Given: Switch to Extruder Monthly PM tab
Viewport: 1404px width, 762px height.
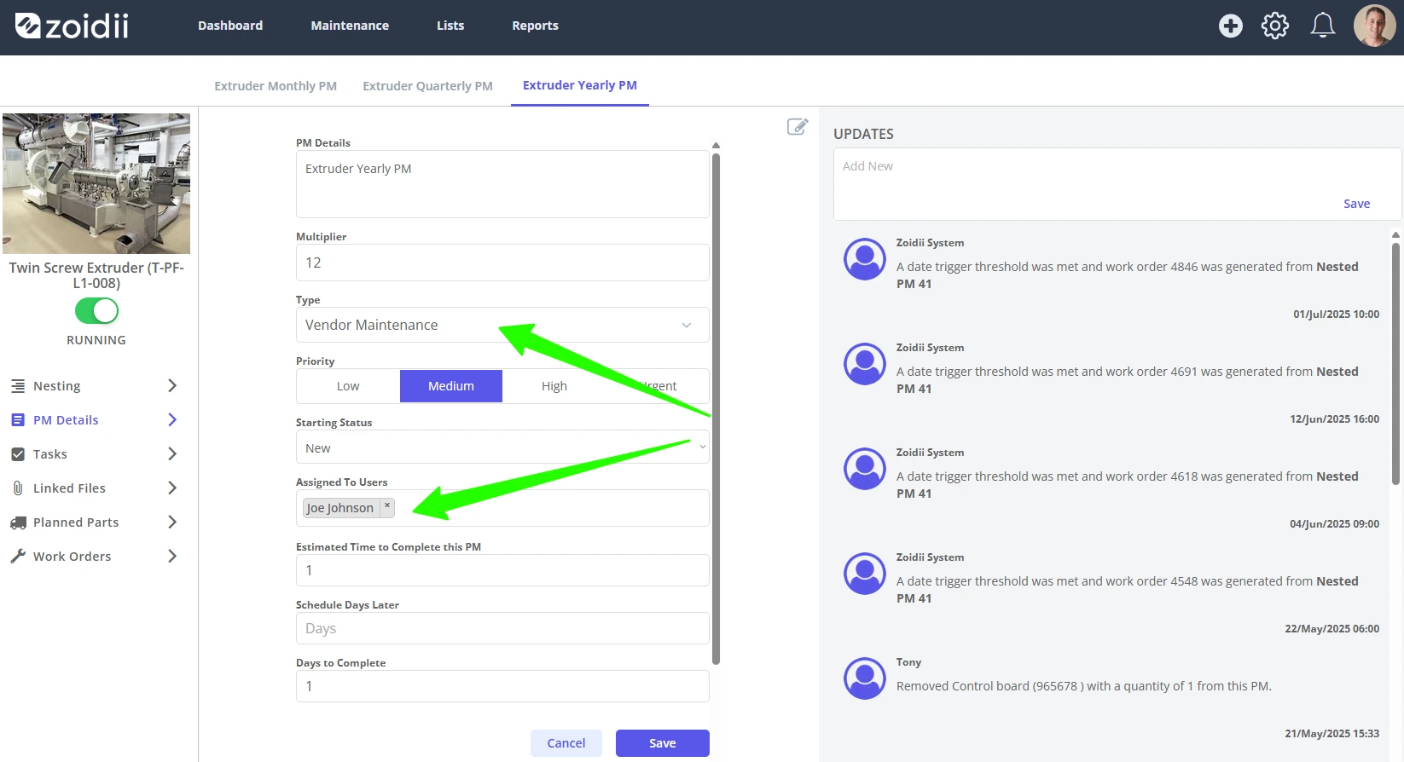Looking at the screenshot, I should pos(276,86).
